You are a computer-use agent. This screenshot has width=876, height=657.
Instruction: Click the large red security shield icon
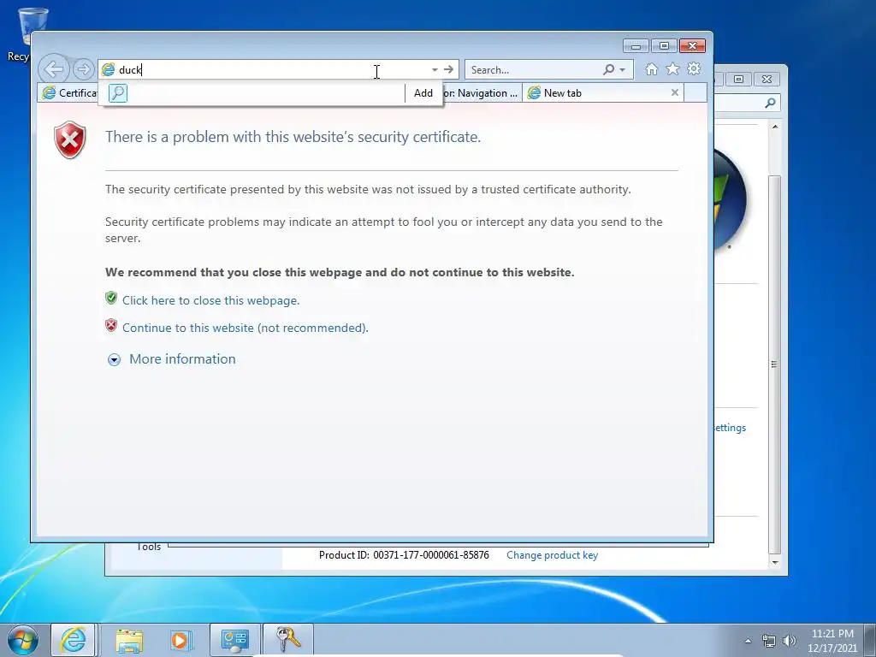point(70,139)
